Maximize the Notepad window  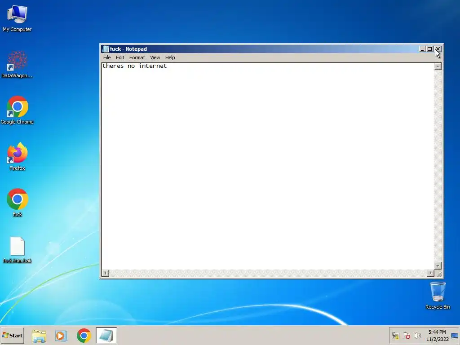(x=430, y=49)
